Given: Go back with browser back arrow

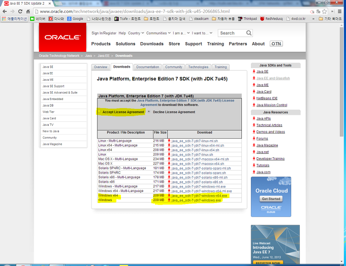Looking at the screenshot, I should click(x=5, y=12).
